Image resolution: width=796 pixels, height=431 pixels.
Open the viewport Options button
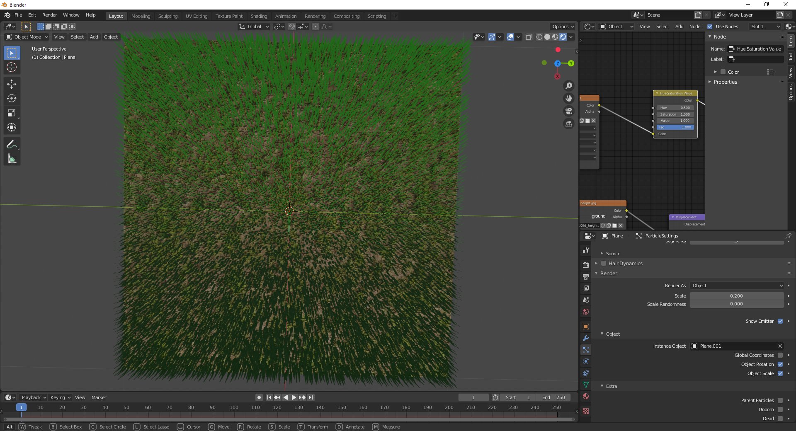pyautogui.click(x=563, y=27)
